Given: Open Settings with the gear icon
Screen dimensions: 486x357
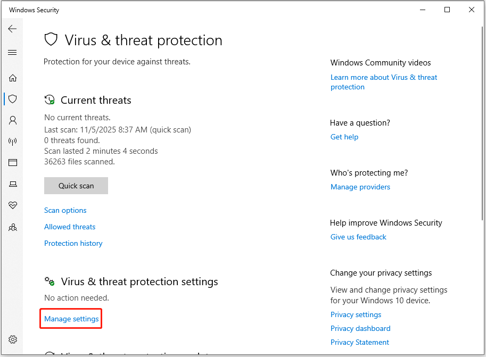Looking at the screenshot, I should (x=12, y=339).
